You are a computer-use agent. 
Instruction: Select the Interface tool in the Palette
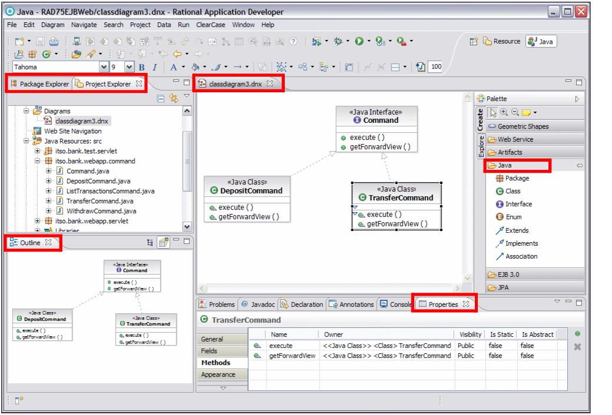point(514,204)
